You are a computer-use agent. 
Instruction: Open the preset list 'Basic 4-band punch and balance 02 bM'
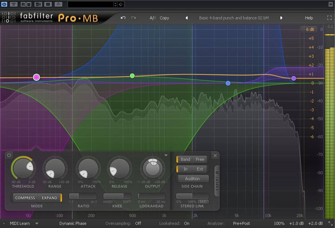pos(234,18)
